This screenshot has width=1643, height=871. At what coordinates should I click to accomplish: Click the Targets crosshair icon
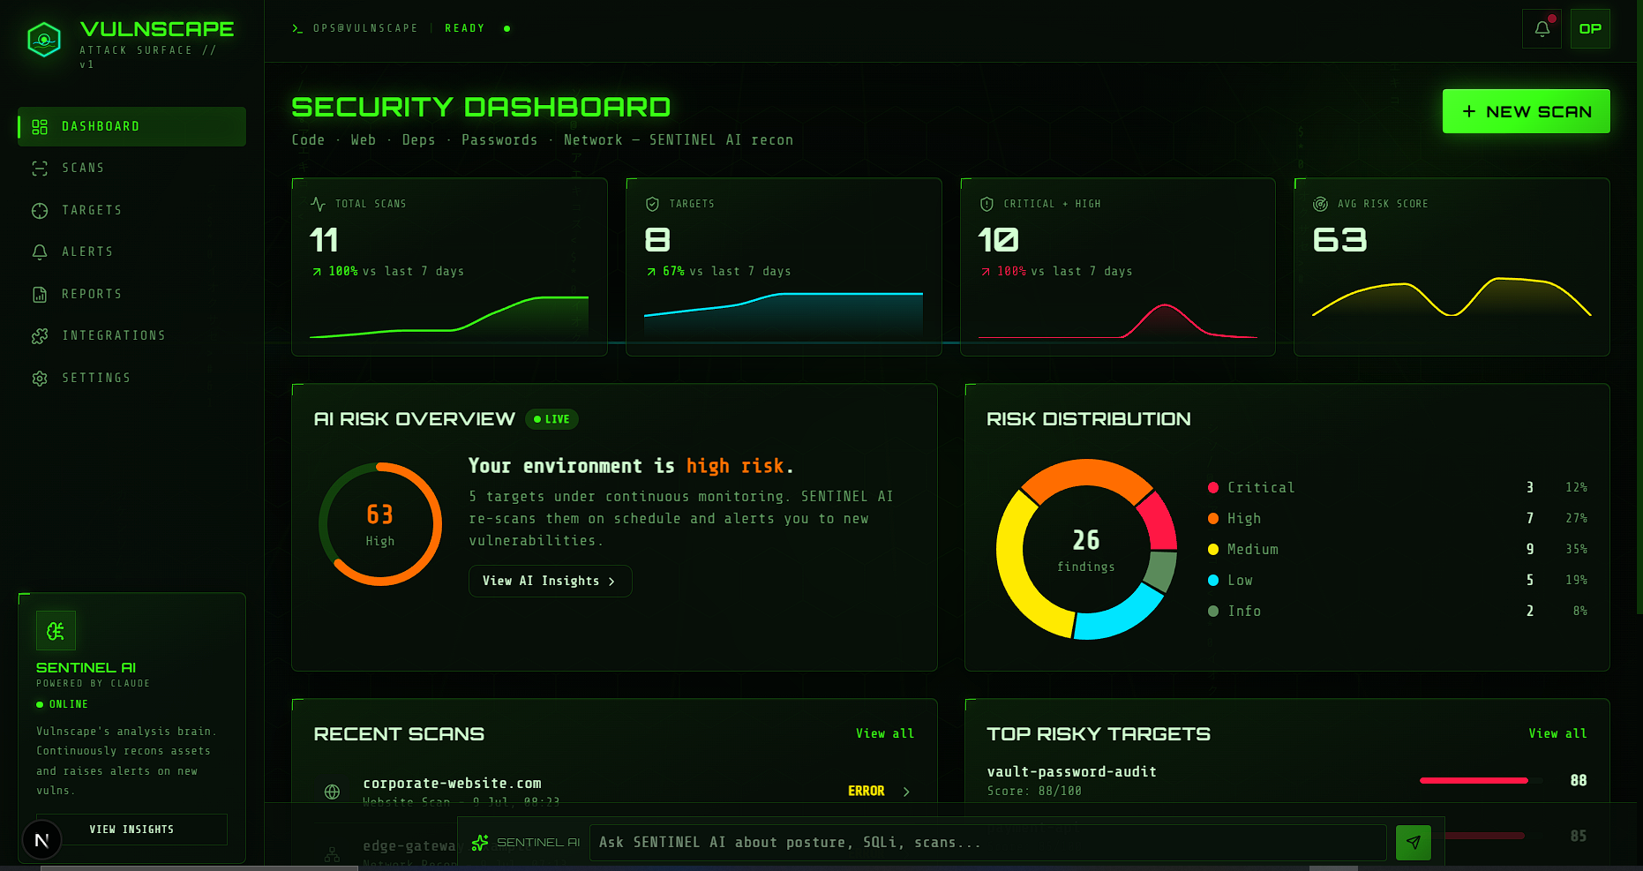(x=40, y=211)
